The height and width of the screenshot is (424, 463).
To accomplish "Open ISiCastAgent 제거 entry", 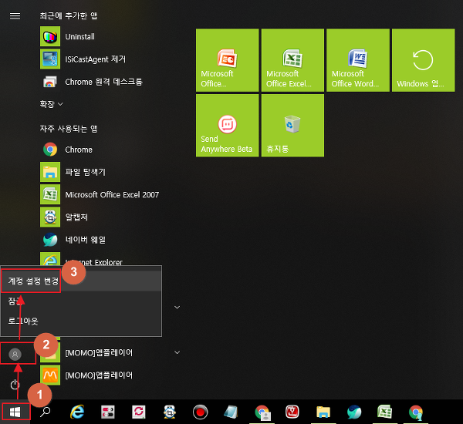I will coord(100,59).
